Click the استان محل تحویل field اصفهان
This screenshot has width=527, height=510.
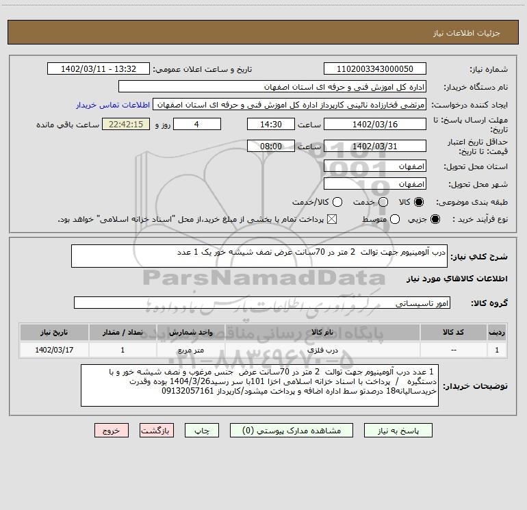coord(375,166)
